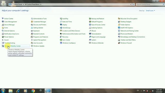Open Recovery link

tap(65, 37)
